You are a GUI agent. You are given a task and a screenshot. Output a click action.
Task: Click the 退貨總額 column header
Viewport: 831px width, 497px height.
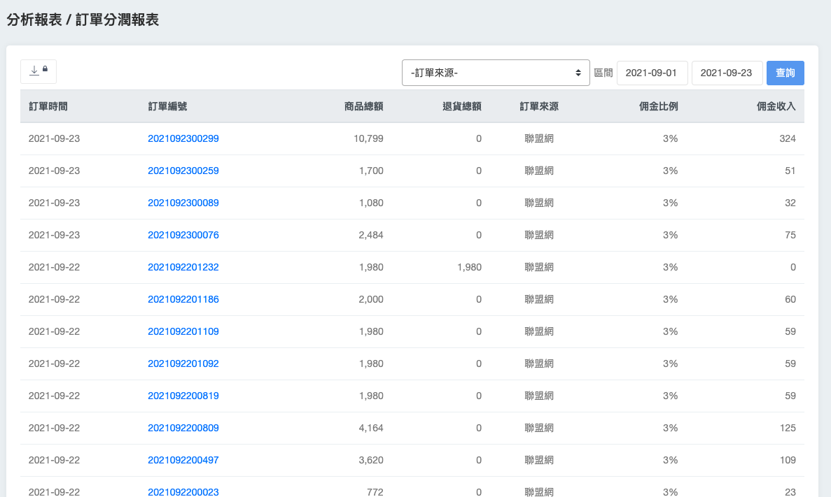(462, 106)
